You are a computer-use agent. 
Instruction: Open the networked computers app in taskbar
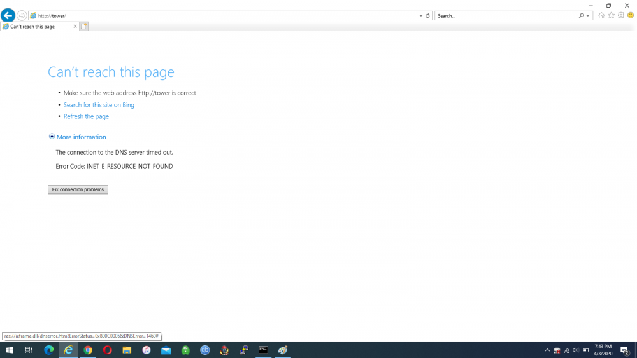[x=244, y=350]
